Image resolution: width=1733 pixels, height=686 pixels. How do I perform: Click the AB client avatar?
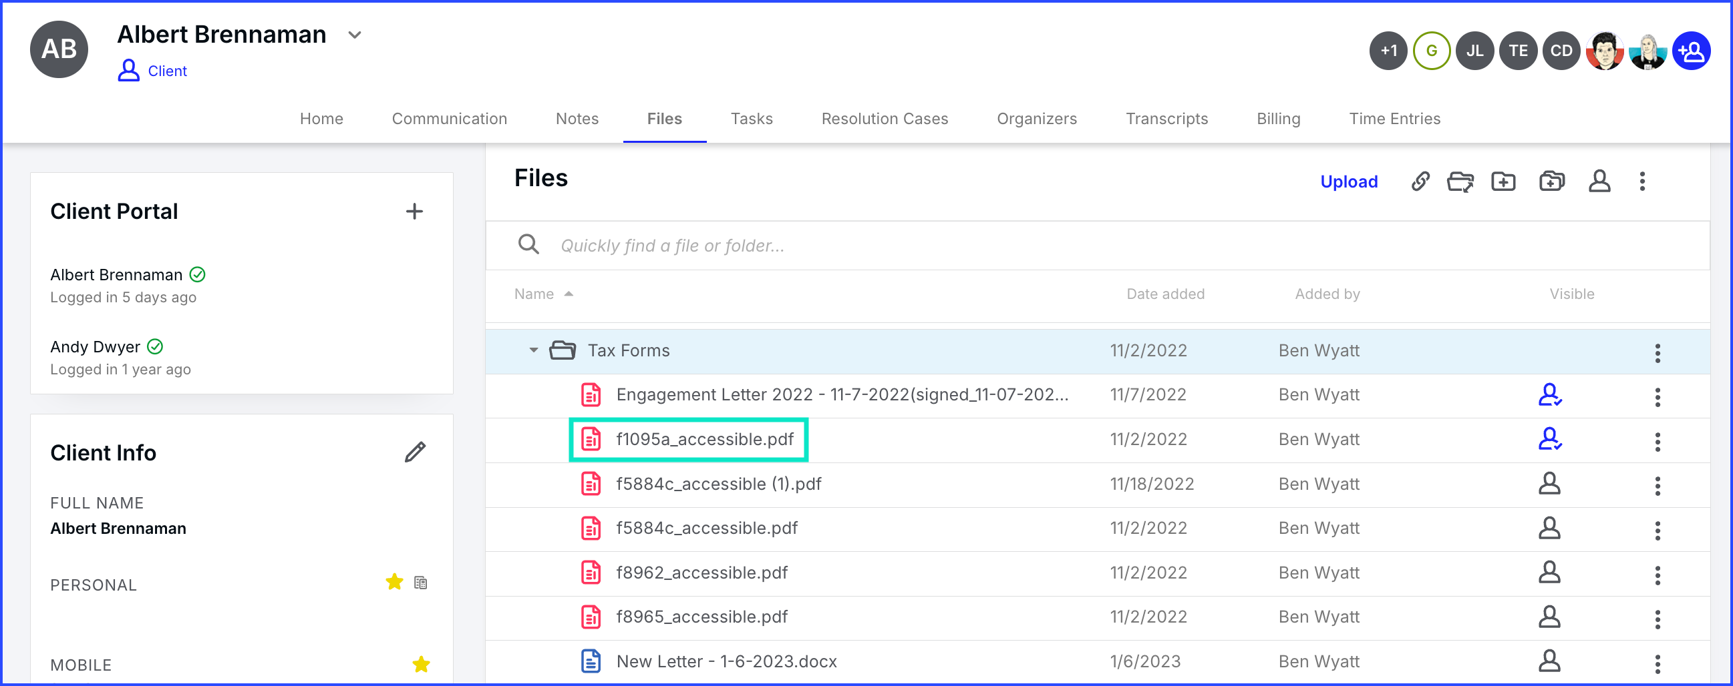(59, 49)
